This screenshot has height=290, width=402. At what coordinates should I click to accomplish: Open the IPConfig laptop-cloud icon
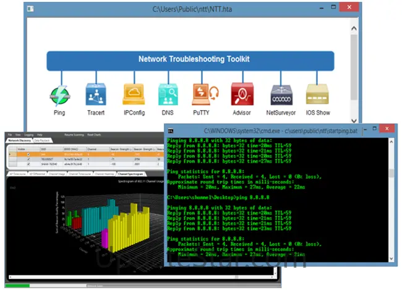pos(134,95)
